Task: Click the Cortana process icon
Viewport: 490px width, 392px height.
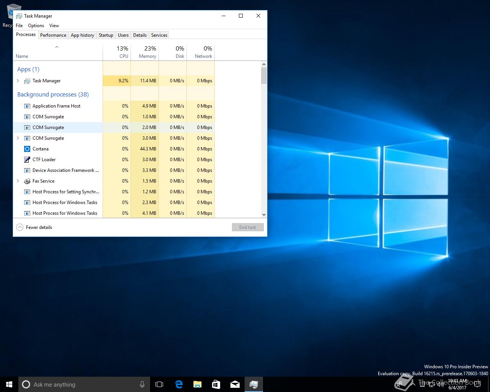Action: click(27, 149)
